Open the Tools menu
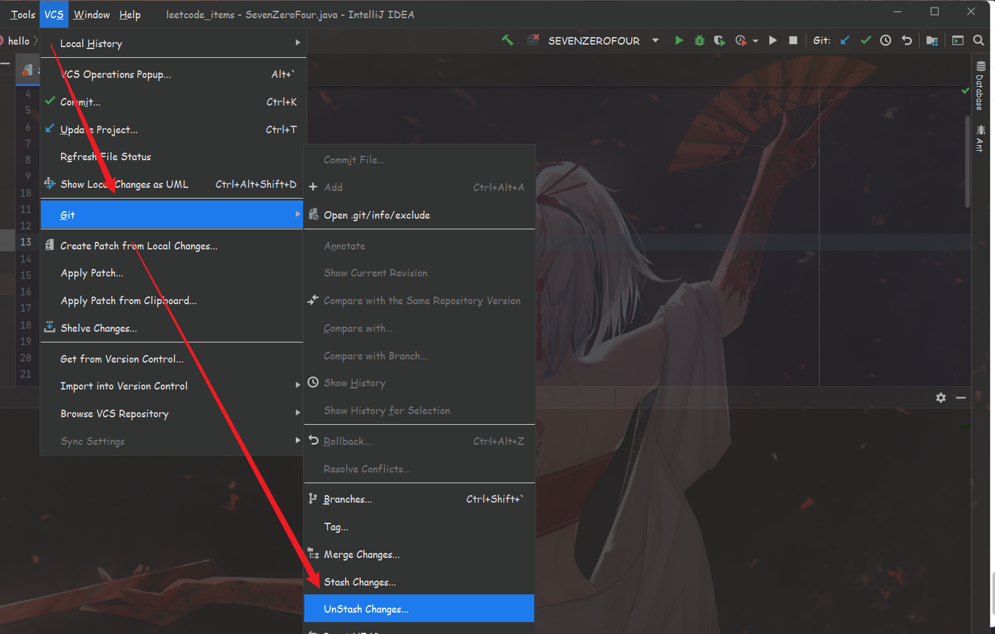This screenshot has width=995, height=634. [23, 14]
